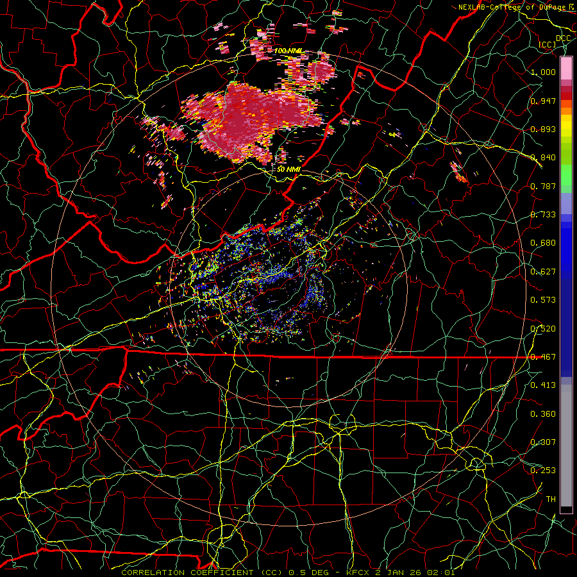577x577 pixels.
Task: Click the 0.893 scale value
Action: [543, 129]
